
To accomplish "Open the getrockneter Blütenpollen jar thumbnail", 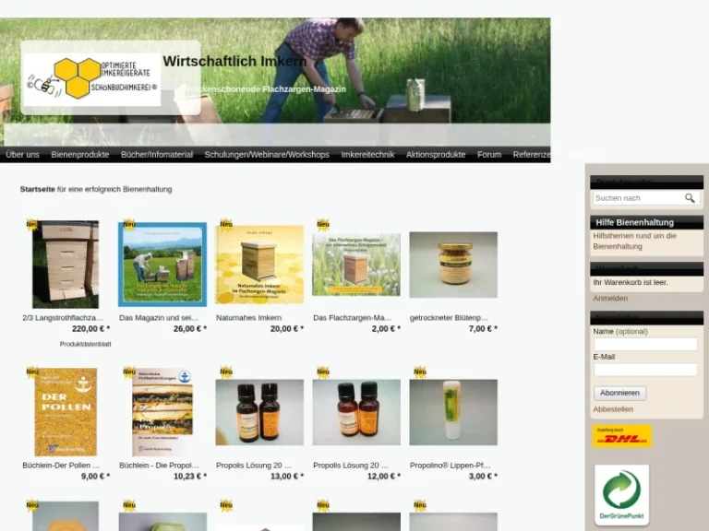I will (x=453, y=265).
